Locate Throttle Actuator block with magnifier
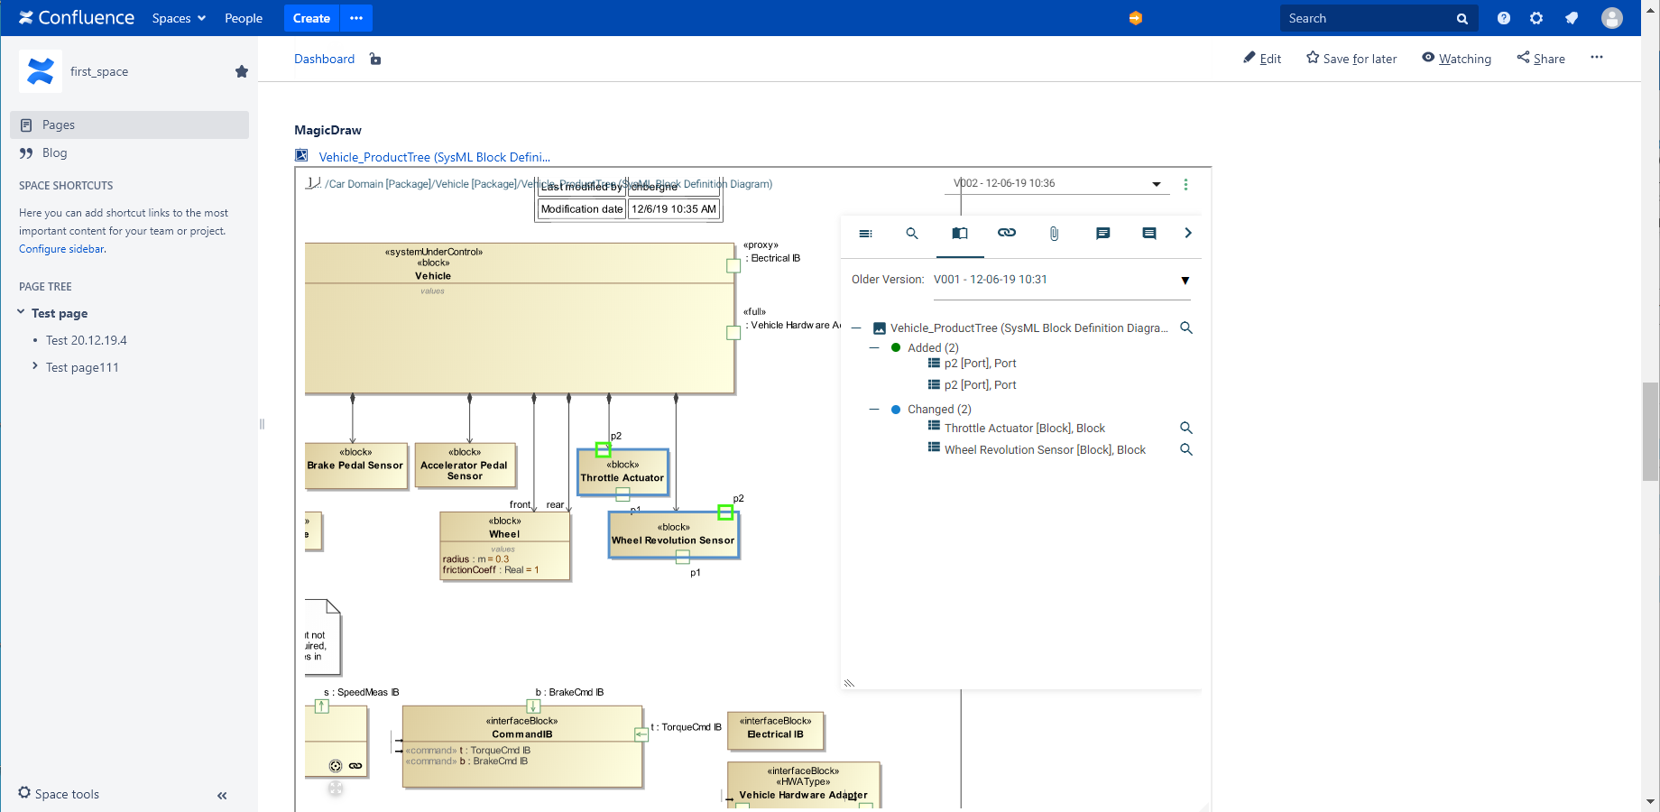 [1186, 428]
